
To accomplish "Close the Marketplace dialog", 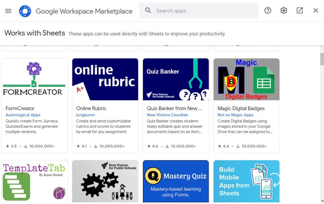I will (x=316, y=11).
